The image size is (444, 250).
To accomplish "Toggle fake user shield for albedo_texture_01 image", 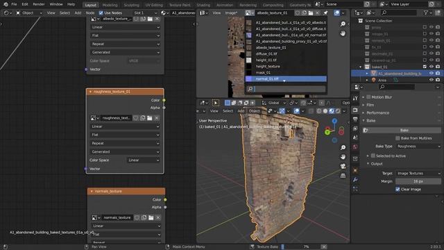I will click(297, 12).
